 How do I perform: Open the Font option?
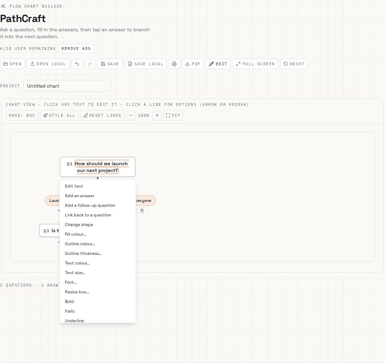tap(98, 282)
